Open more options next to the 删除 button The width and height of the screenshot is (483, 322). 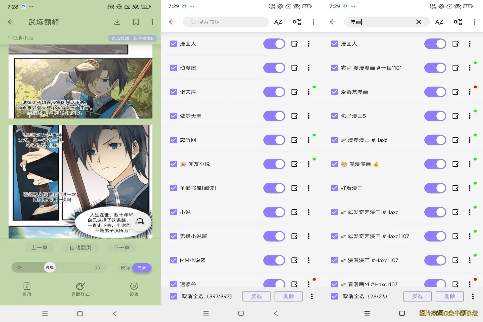[311, 296]
